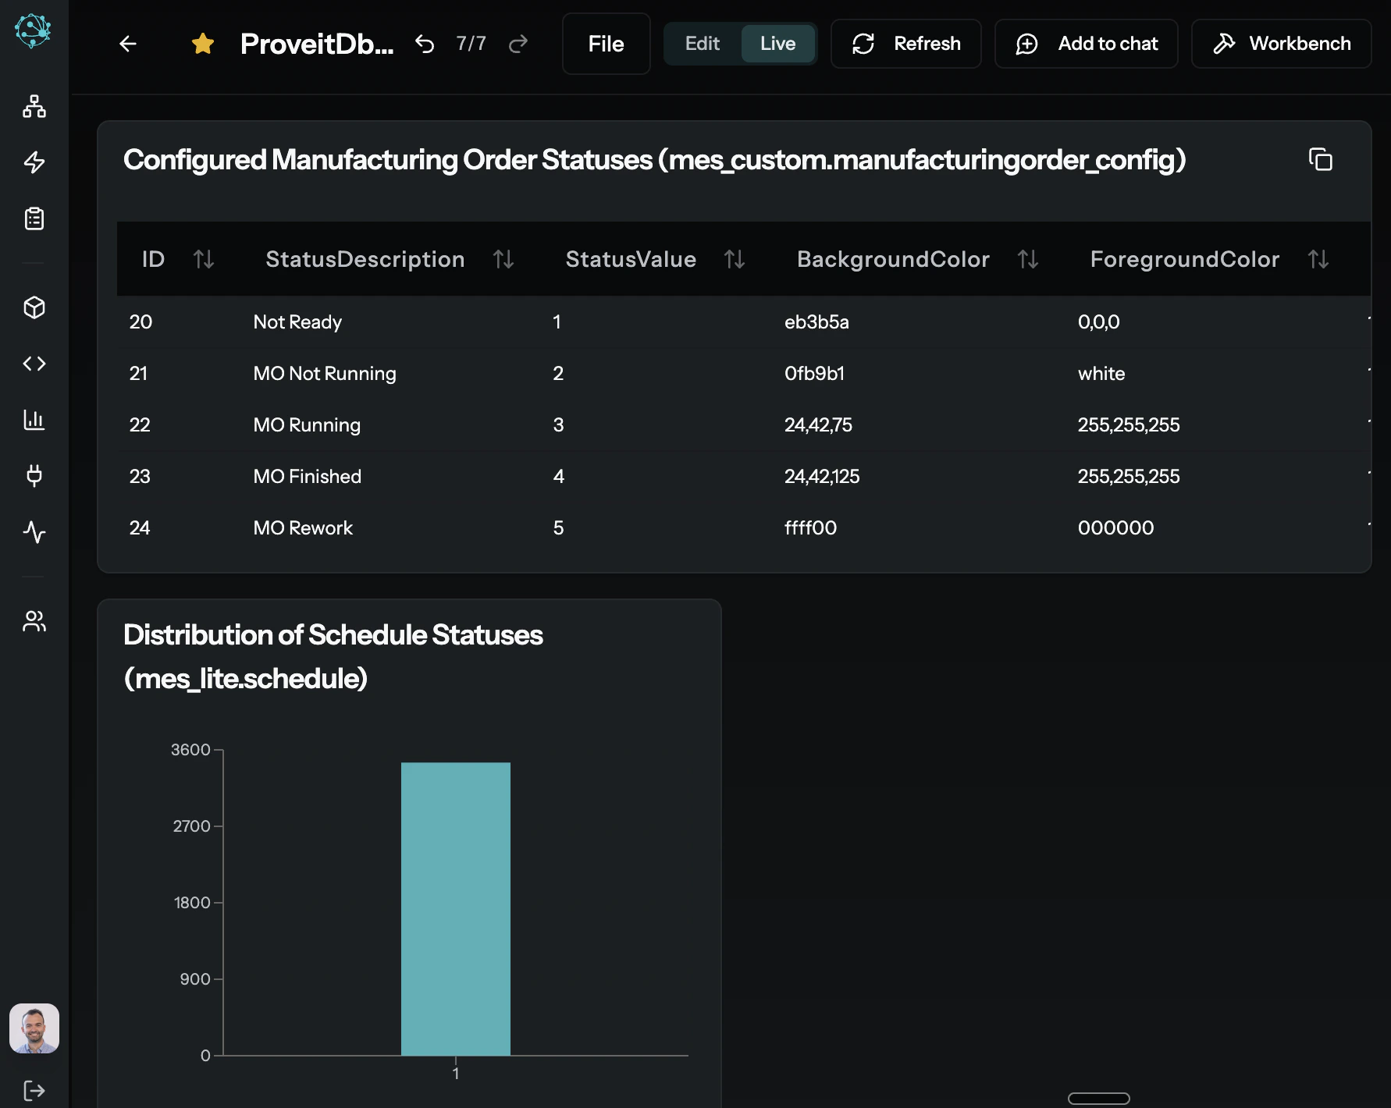This screenshot has width=1391, height=1108.
Task: Sort the StatusValue column
Action: [x=735, y=259]
